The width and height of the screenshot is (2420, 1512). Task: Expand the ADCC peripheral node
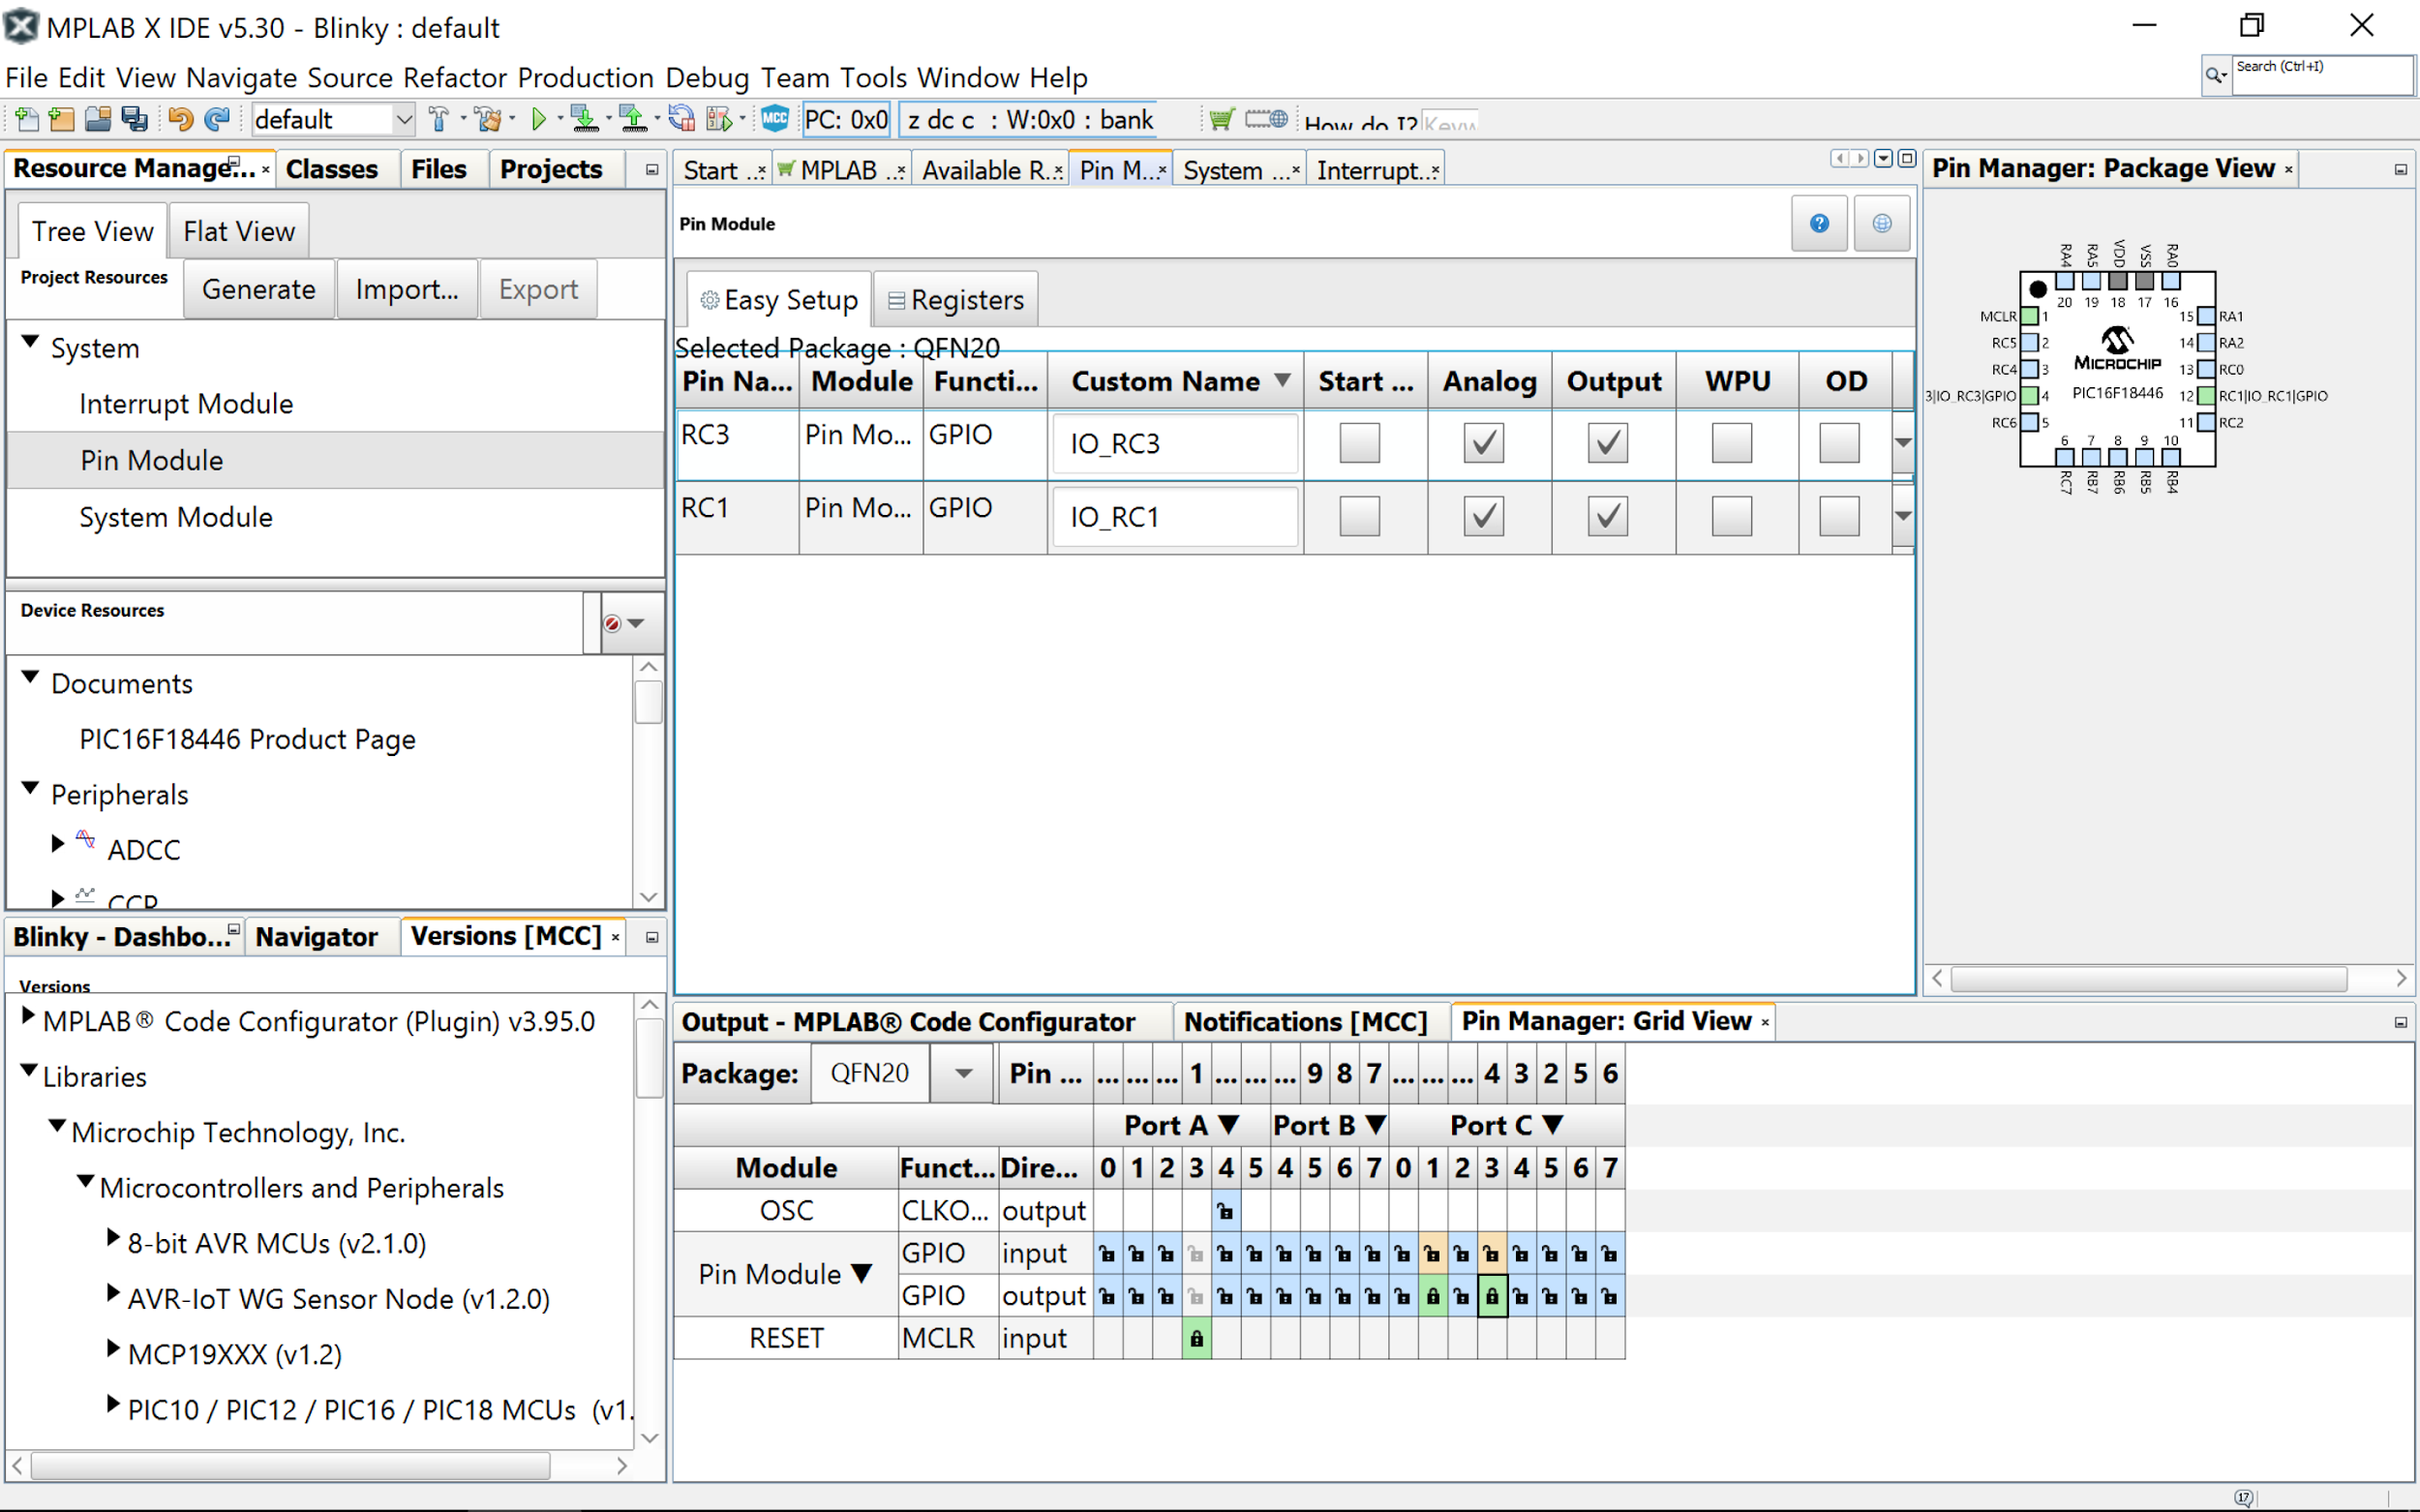58,844
